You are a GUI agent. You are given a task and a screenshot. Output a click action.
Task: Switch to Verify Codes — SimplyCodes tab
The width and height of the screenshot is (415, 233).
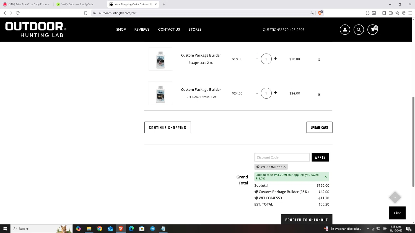[x=78, y=4]
